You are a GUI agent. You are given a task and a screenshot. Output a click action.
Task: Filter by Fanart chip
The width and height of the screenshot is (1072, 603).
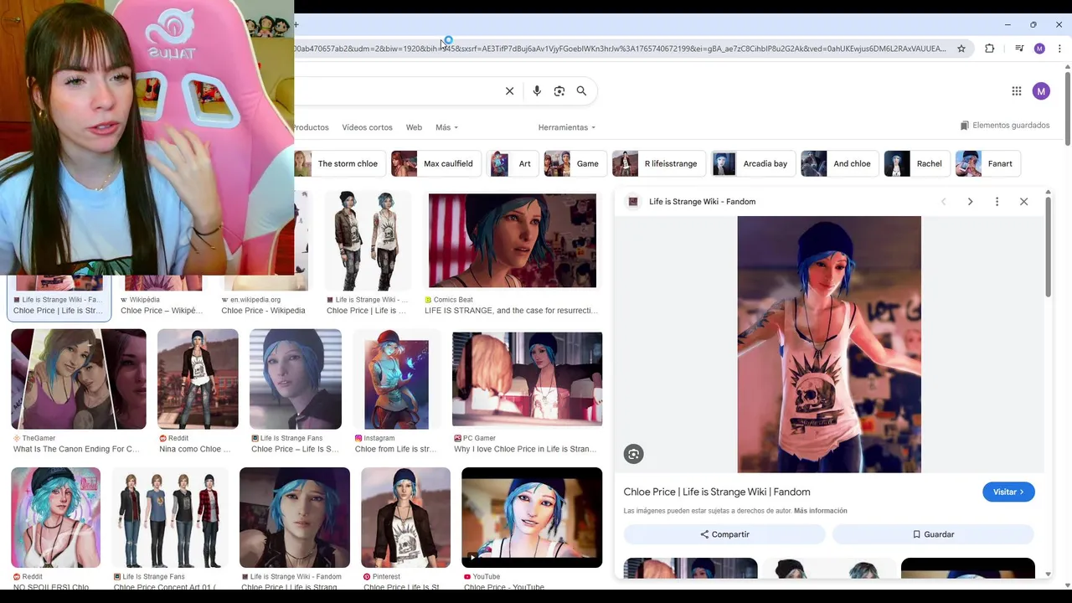pyautogui.click(x=987, y=164)
